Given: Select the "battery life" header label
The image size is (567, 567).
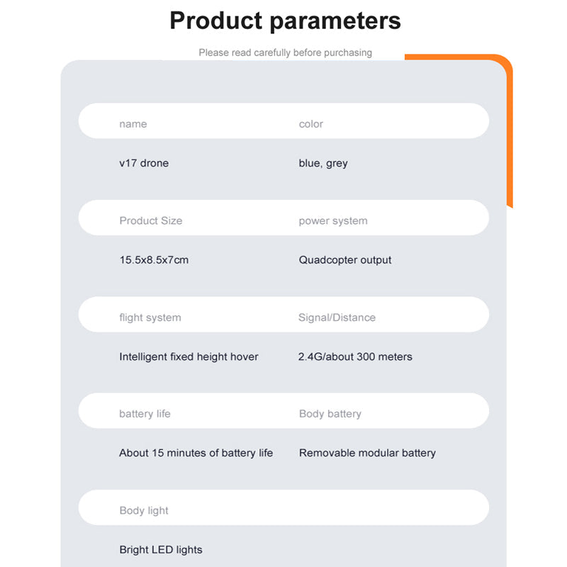Looking at the screenshot, I should click(145, 414).
